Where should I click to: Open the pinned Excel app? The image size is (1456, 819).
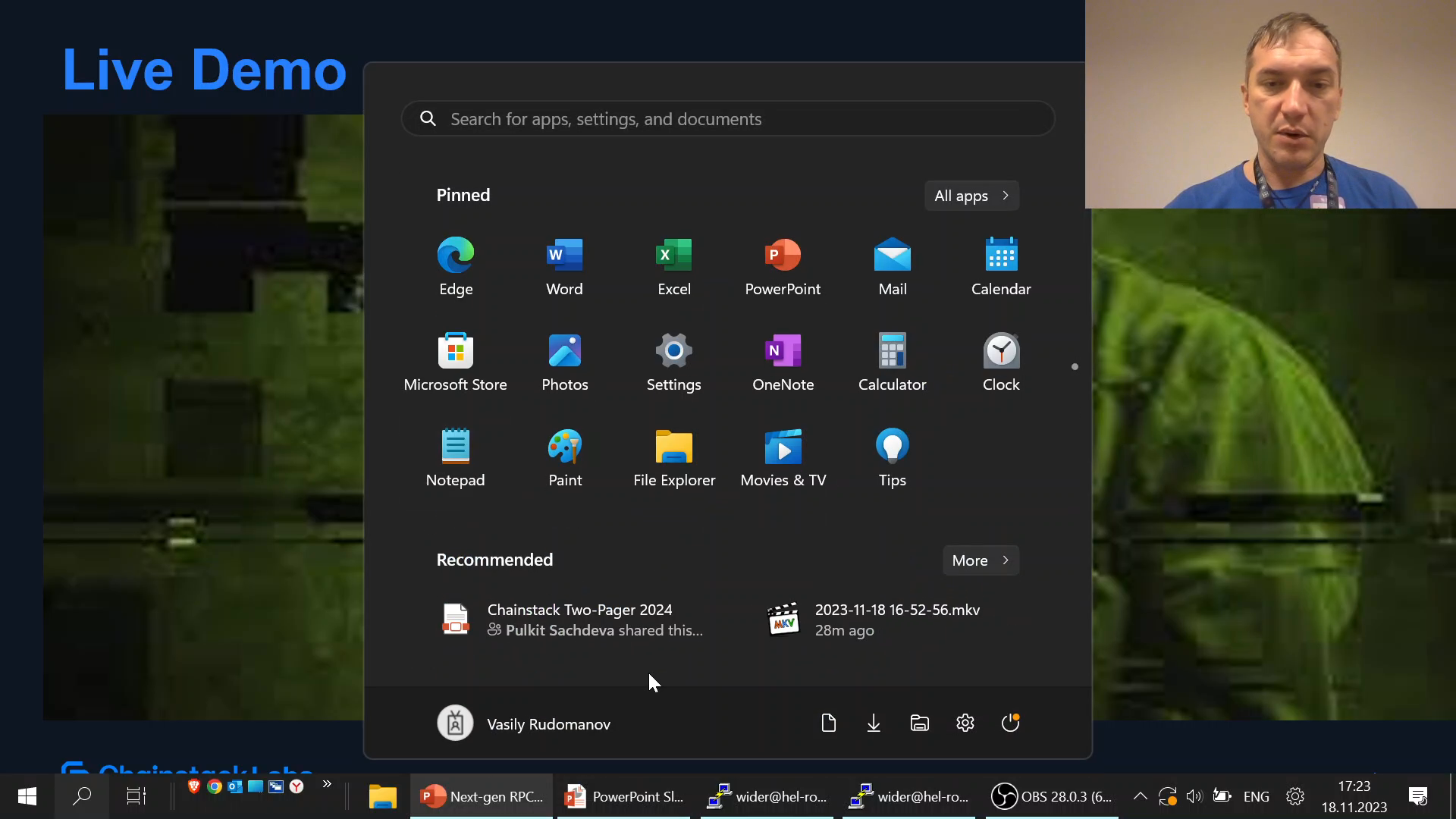click(x=674, y=267)
